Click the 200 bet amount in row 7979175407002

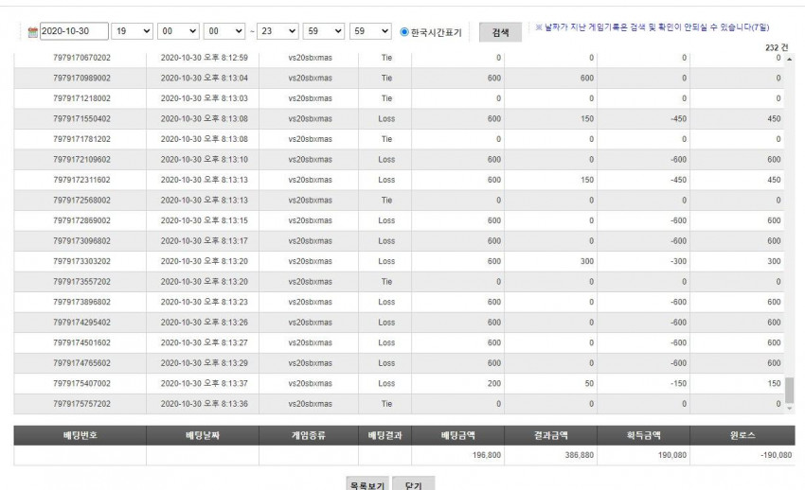coord(493,383)
